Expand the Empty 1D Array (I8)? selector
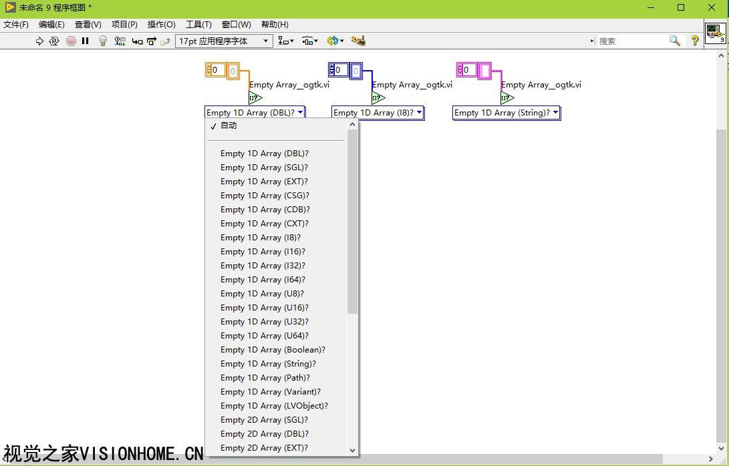729x466 pixels. (x=378, y=113)
